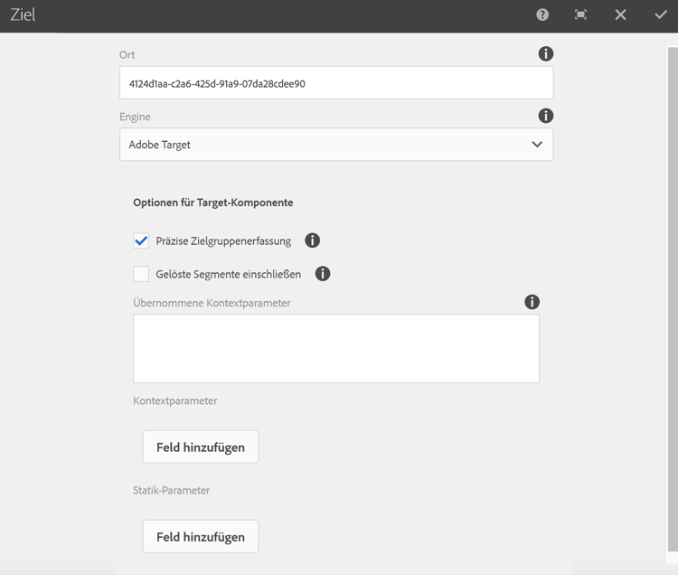678x575 pixels.
Task: Click the Gelöste Segmente einschließen label
Action: point(229,274)
